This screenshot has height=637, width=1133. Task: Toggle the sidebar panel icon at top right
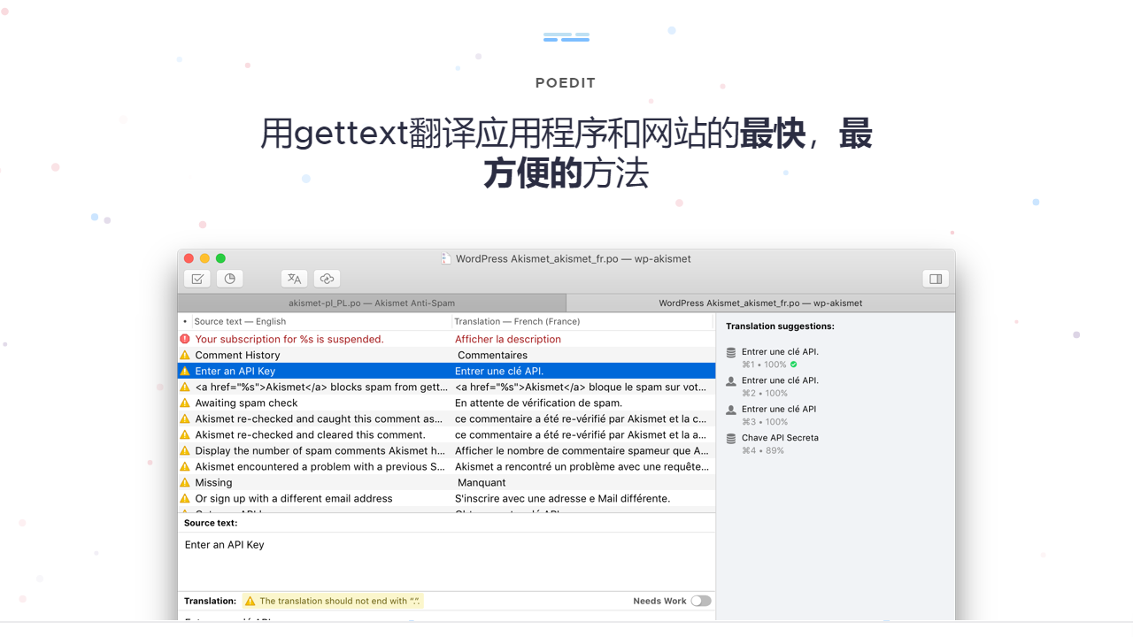pyautogui.click(x=936, y=279)
